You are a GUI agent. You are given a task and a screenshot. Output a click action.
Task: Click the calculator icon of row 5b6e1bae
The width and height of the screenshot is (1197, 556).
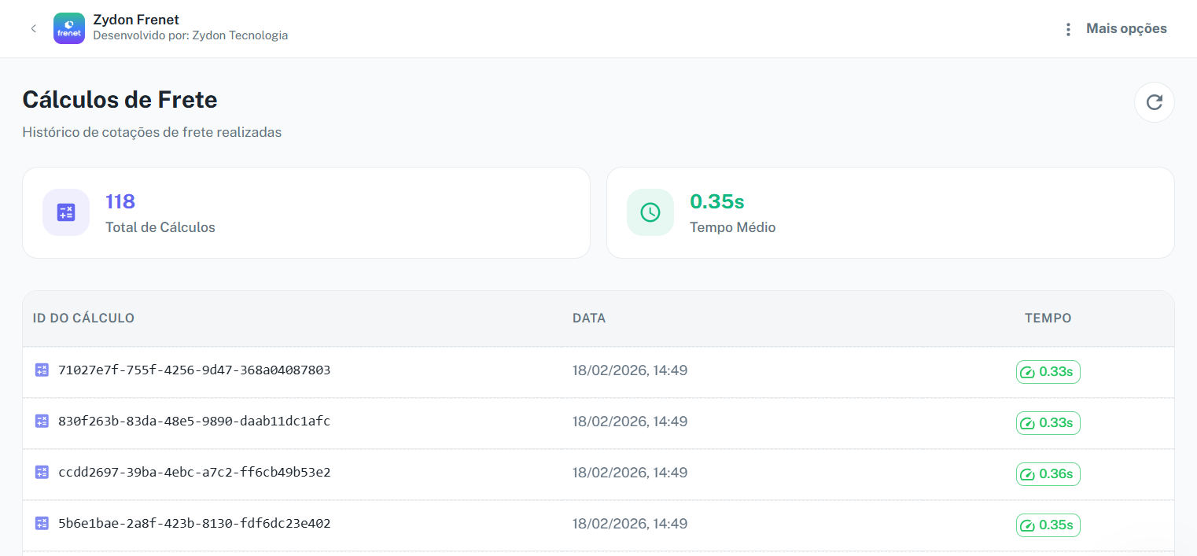[42, 523]
